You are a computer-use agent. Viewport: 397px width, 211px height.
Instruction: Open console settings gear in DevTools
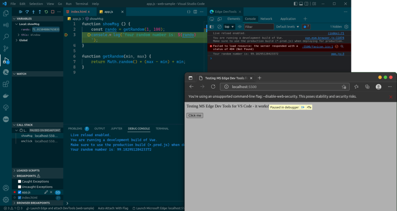pos(346,27)
